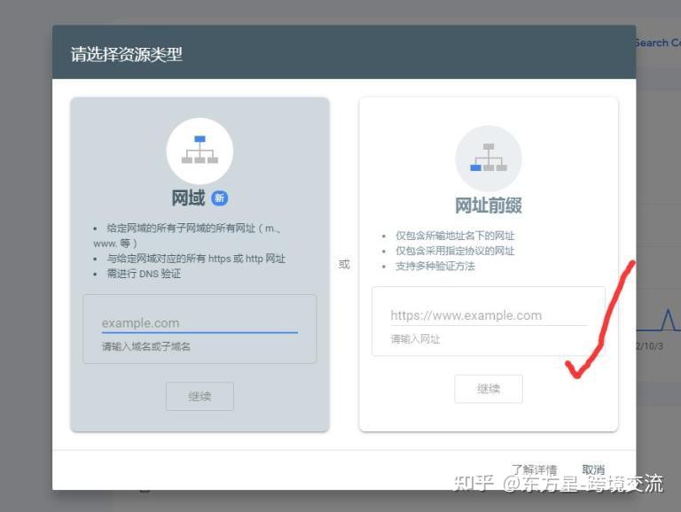Click the 网址前缀 URL prefix hierarchy icon
Viewport: 681px width, 512px height.
coord(489,159)
